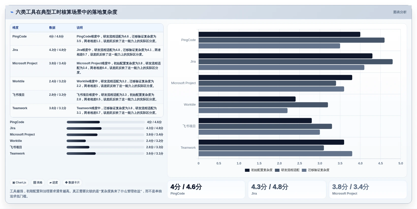Click the table value 4.3分 / 4.8分

(x=58, y=50)
